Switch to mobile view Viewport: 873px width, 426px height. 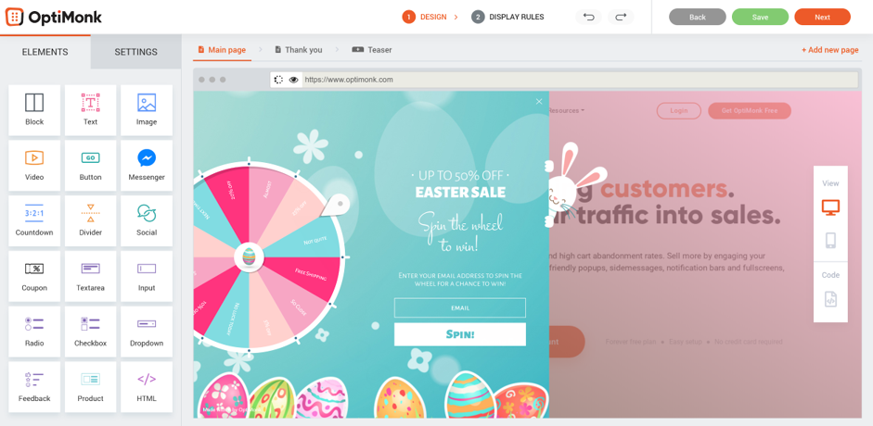(x=830, y=241)
